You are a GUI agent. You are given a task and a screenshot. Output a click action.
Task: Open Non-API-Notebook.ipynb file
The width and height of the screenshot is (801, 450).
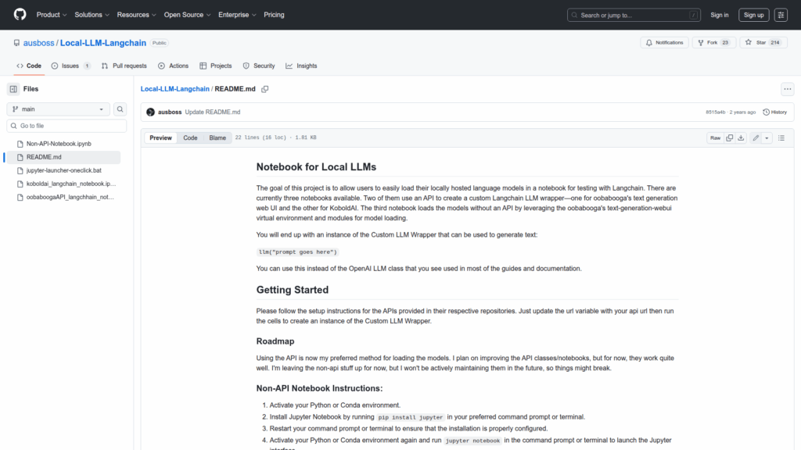59,144
